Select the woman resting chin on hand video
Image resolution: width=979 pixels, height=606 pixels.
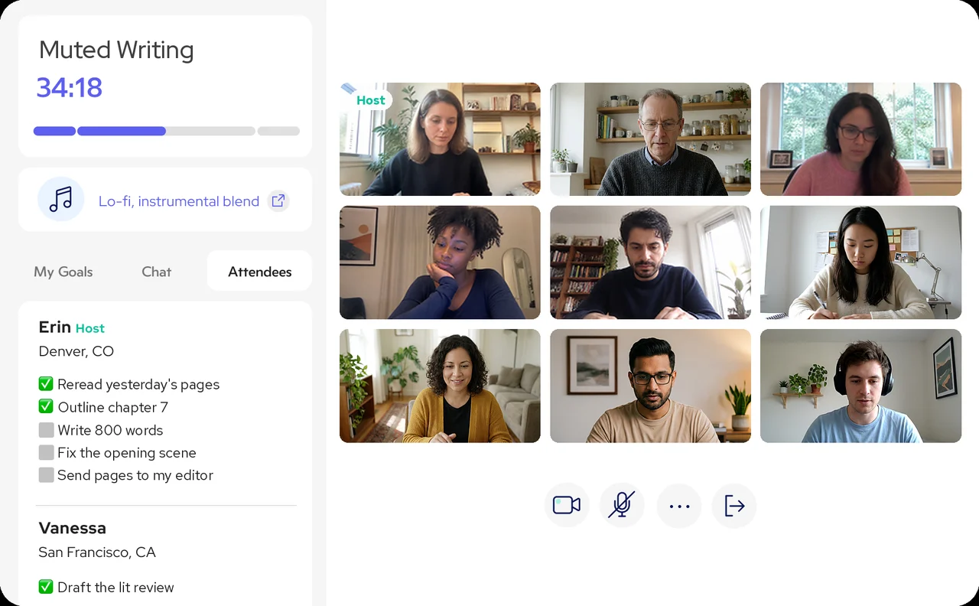tap(440, 262)
